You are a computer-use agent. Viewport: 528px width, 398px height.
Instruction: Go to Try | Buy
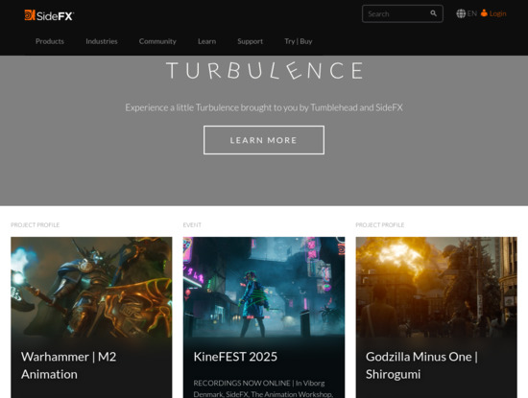pos(299,41)
